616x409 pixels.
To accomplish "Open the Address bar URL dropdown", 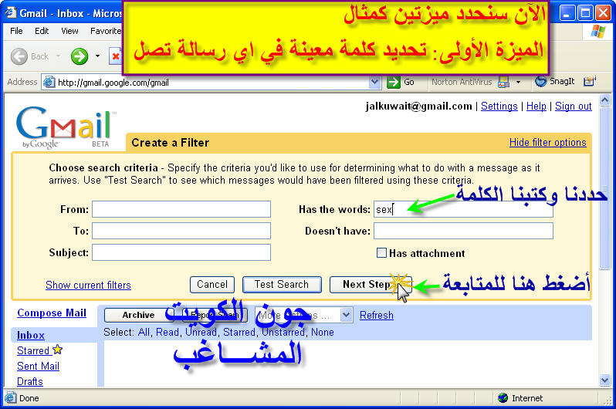I will coord(375,82).
